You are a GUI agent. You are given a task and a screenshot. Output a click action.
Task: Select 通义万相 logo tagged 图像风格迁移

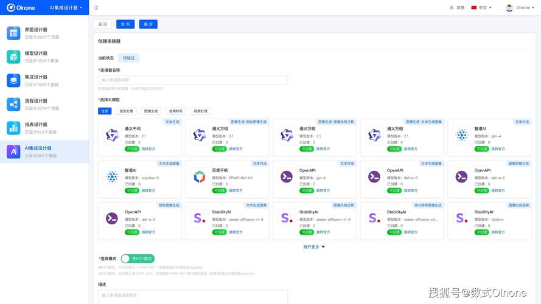[287, 135]
